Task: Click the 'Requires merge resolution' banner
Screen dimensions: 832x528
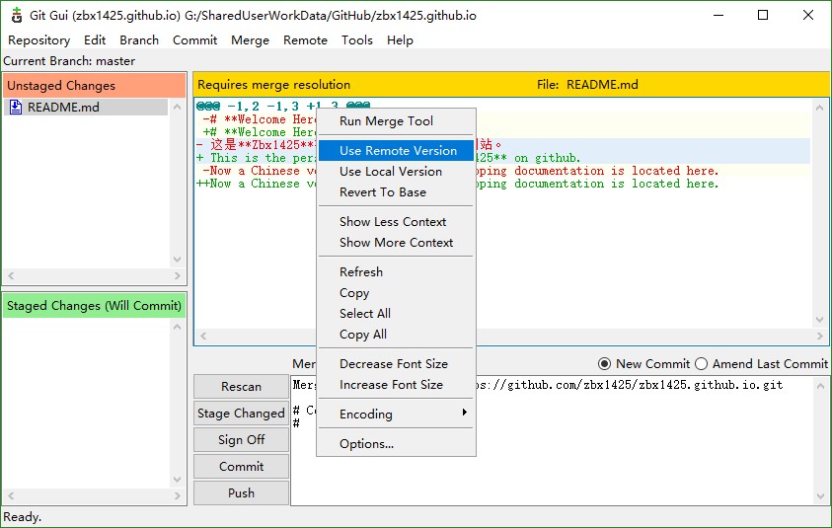Action: pyautogui.click(x=273, y=85)
